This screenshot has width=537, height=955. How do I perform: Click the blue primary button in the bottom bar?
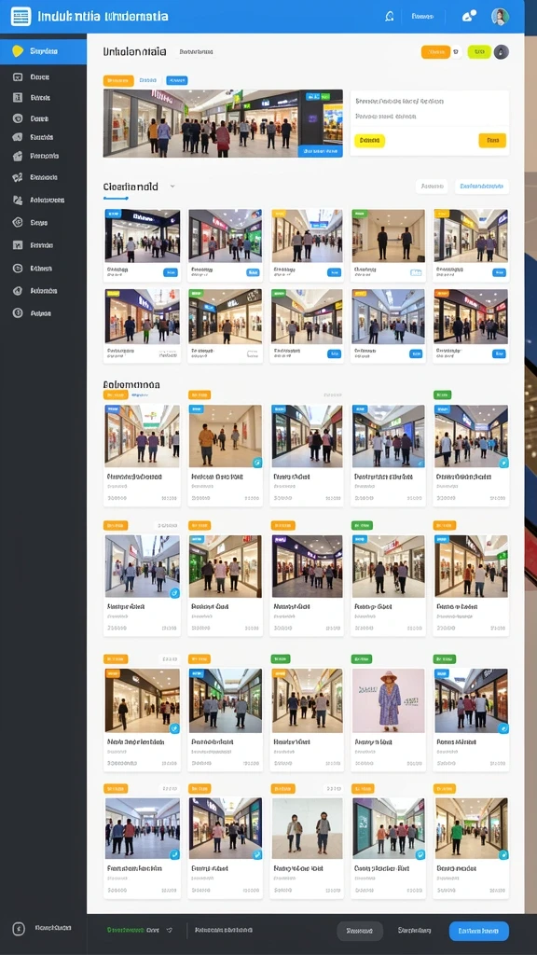tap(479, 931)
